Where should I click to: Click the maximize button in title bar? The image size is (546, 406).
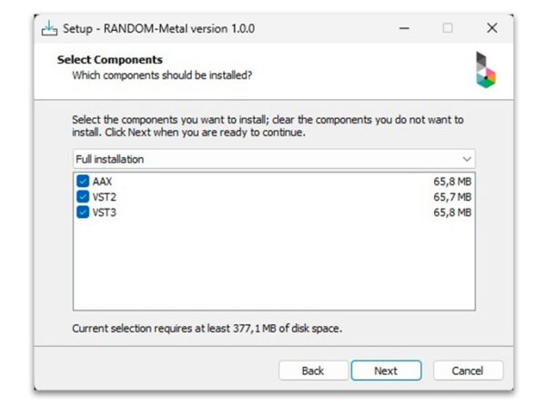click(x=448, y=28)
